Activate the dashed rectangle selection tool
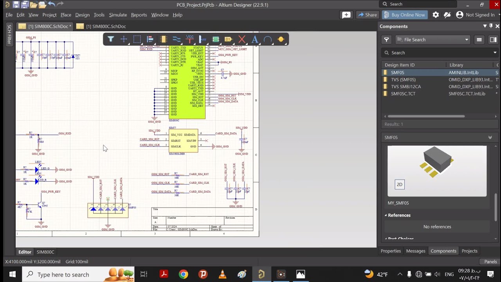 (x=137, y=39)
